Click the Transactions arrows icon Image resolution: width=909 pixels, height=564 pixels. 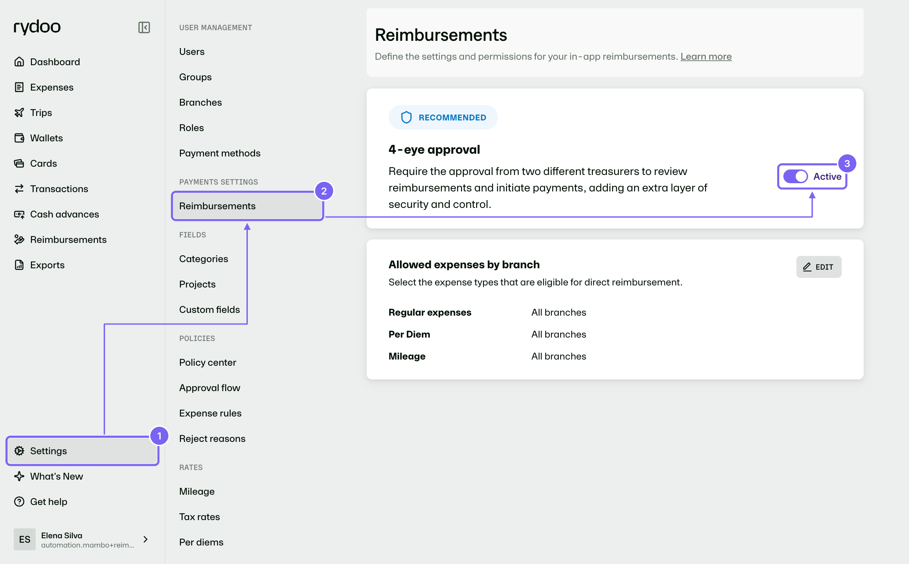pyautogui.click(x=19, y=188)
